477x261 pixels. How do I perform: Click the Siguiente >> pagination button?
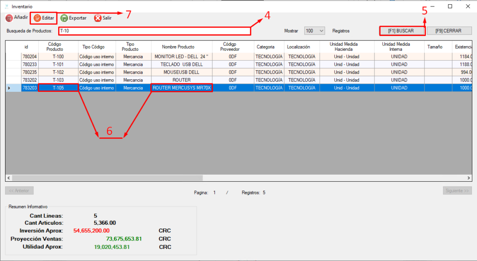coord(457,191)
